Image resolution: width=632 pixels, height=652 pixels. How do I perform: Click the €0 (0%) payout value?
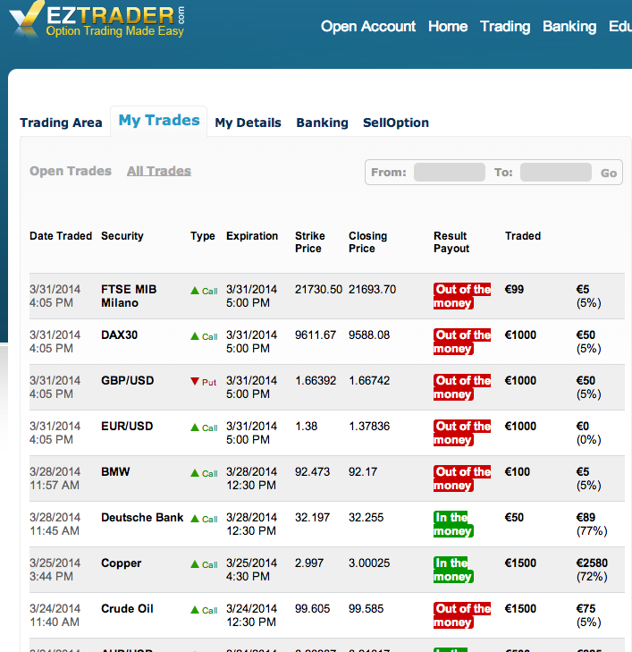point(589,433)
